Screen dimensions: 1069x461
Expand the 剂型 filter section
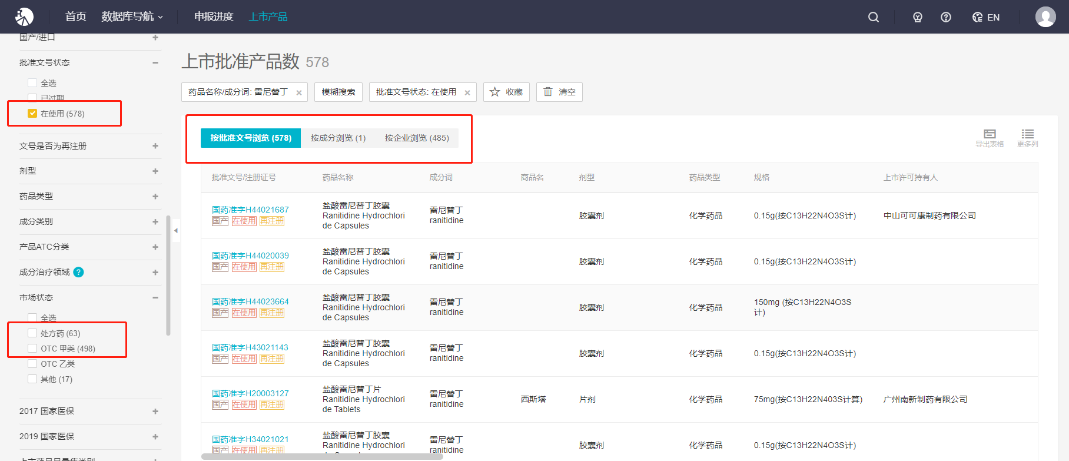[155, 171]
